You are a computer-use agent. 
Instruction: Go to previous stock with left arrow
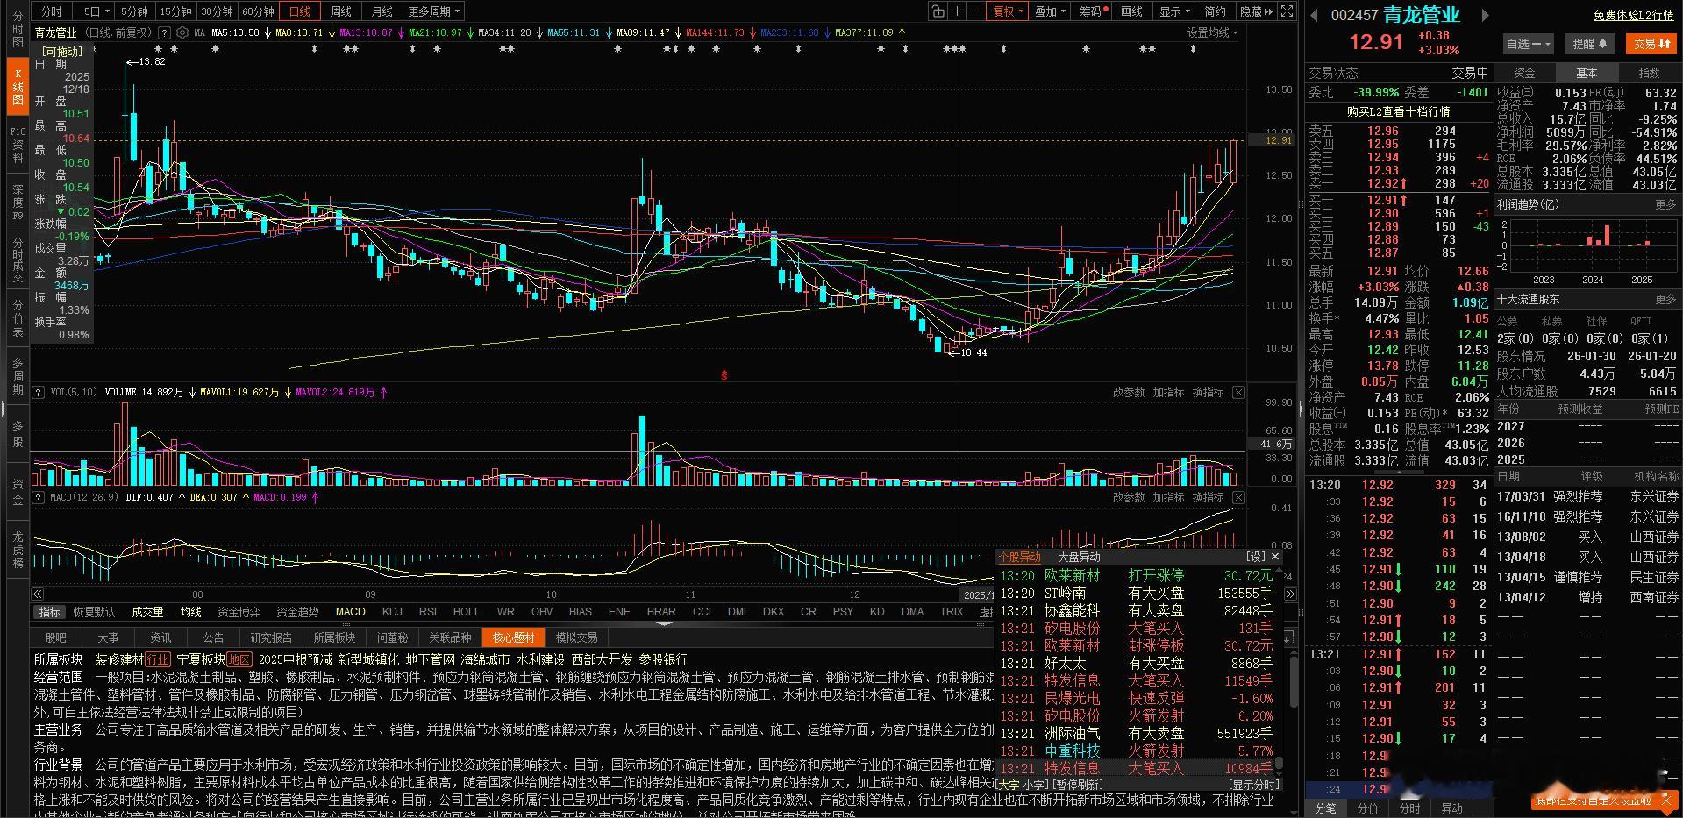pyautogui.click(x=1314, y=15)
